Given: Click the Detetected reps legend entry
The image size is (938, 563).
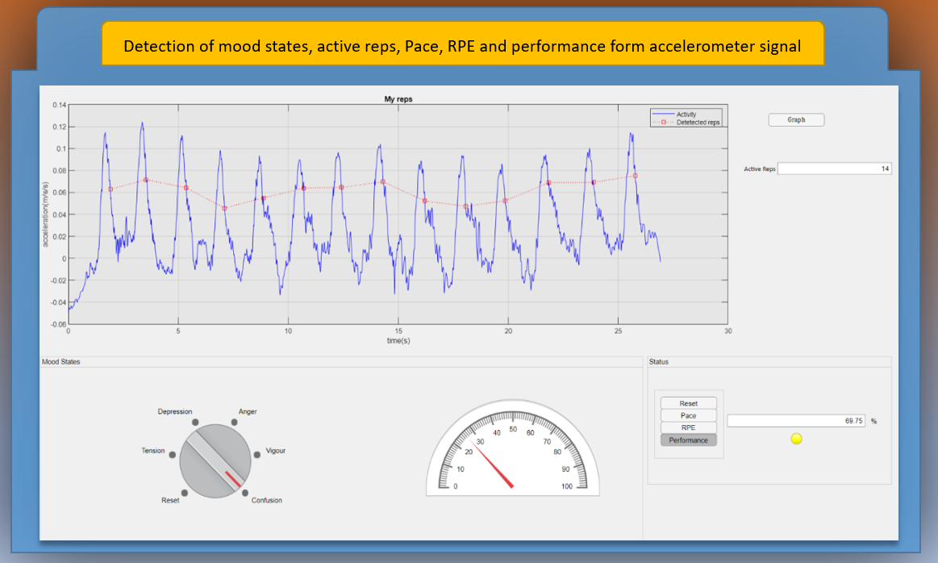Looking at the screenshot, I should tap(686, 122).
